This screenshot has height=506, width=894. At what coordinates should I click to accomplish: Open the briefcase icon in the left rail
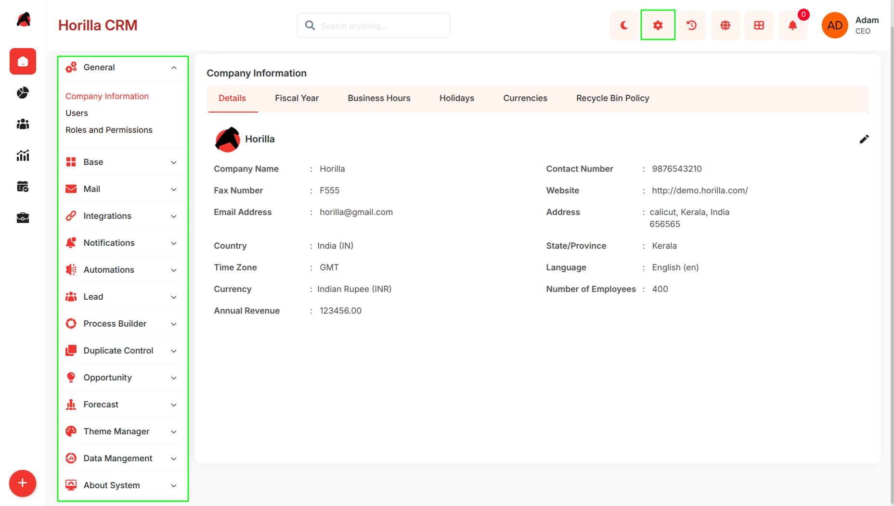coord(23,218)
